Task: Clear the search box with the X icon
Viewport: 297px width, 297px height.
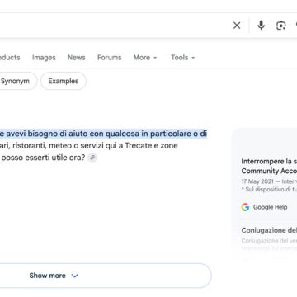Action: tap(237, 26)
